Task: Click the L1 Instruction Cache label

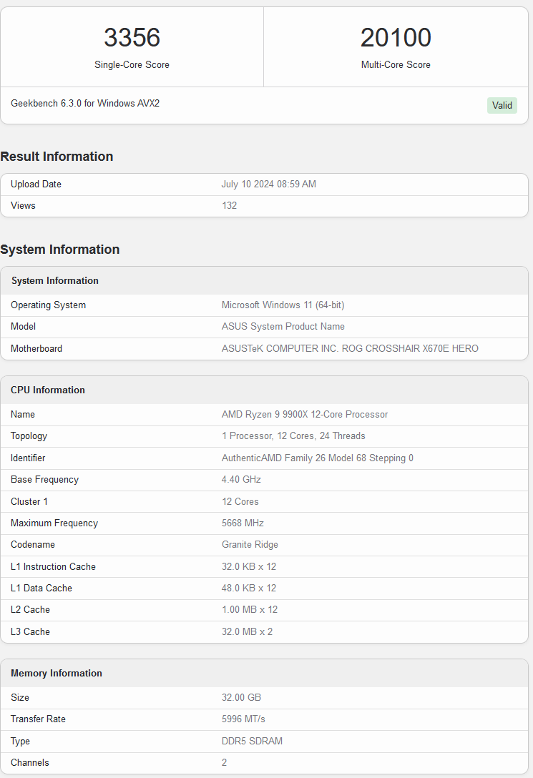Action: (53, 566)
